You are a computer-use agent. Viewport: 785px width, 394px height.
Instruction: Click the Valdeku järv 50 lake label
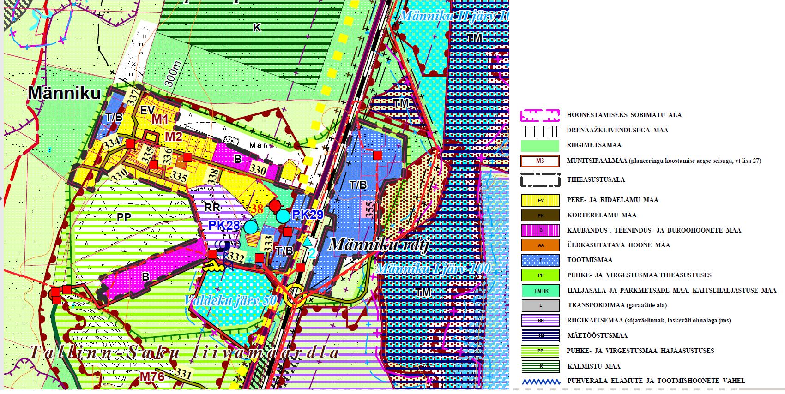(x=230, y=301)
